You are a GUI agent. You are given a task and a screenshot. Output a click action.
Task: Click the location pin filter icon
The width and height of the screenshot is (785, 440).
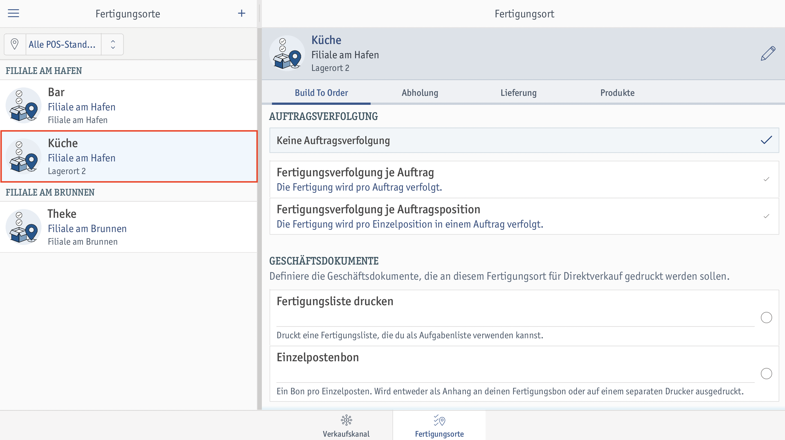point(15,44)
